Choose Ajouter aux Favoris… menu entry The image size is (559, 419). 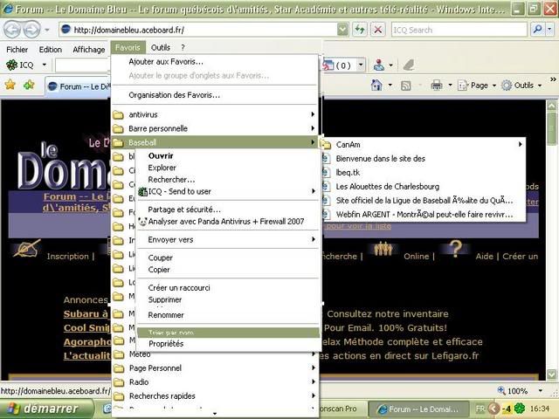[x=214, y=62]
